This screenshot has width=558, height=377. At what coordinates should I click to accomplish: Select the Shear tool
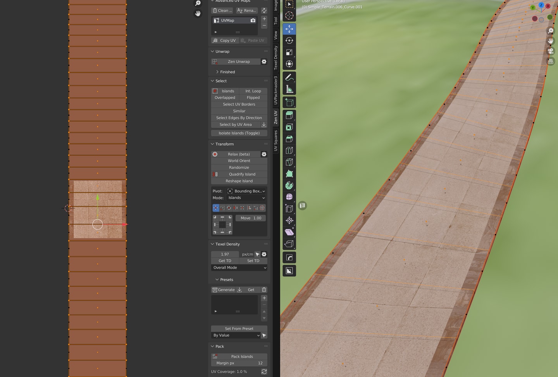[289, 232]
